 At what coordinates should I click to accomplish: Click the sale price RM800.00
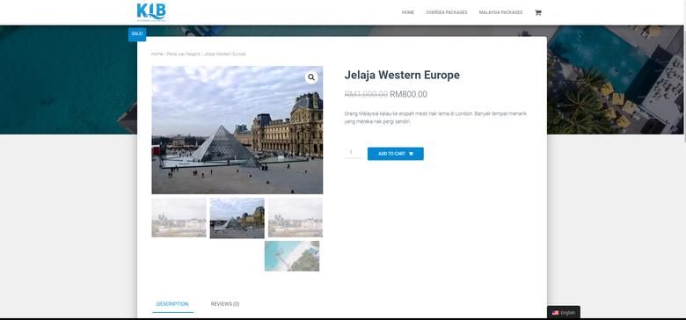[x=408, y=94]
